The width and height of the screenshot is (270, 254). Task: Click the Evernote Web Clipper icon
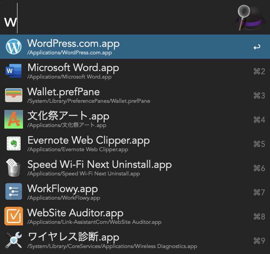[x=13, y=143]
